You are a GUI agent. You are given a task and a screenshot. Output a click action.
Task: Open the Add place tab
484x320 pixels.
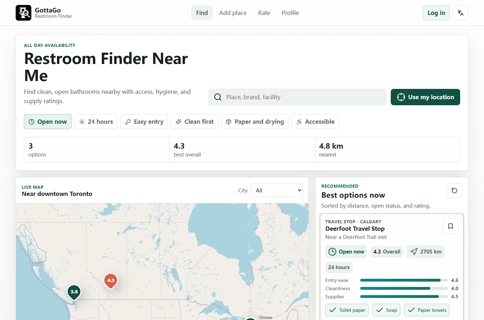point(233,13)
